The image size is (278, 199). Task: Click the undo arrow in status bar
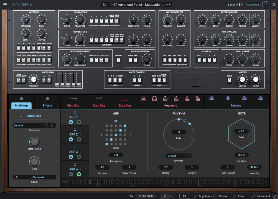(162, 196)
